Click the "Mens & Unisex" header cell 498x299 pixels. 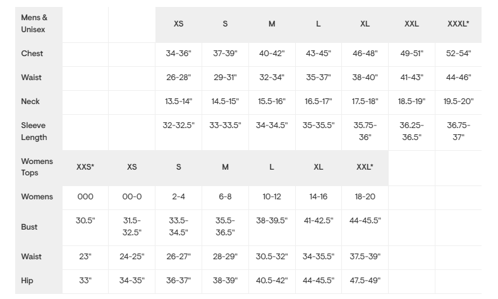point(34,23)
